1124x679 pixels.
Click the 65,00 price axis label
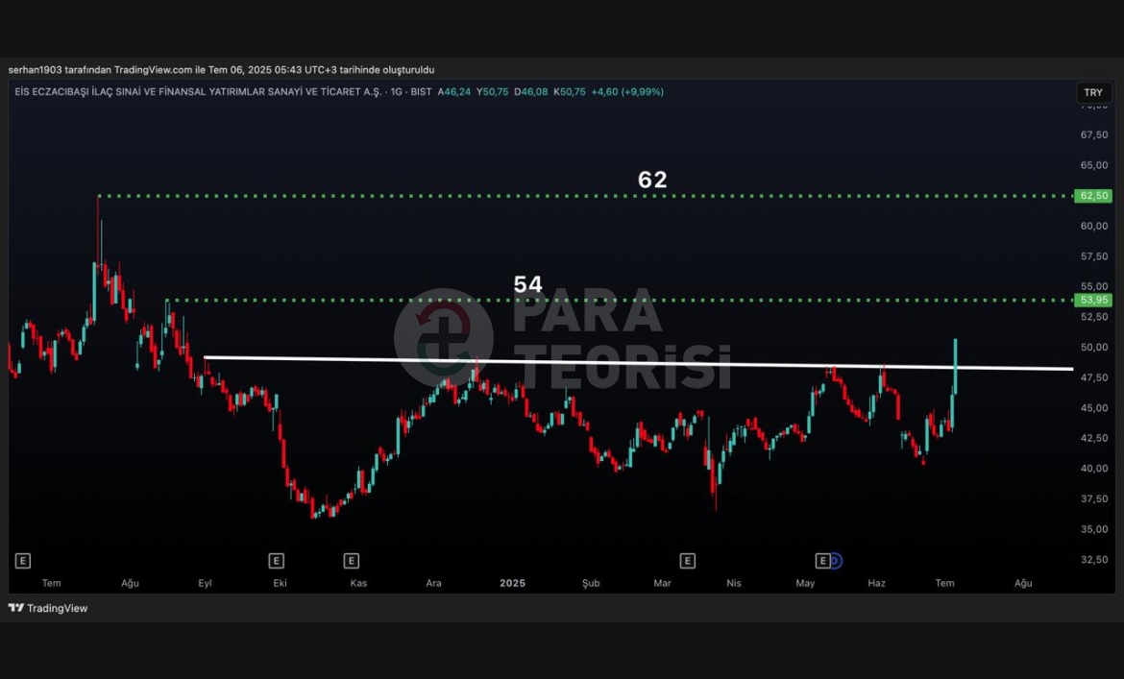1094,165
